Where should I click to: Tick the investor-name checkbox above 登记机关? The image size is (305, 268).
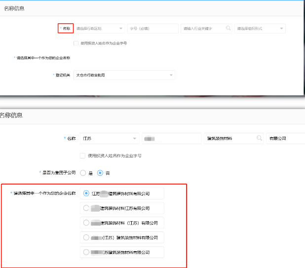(76, 43)
